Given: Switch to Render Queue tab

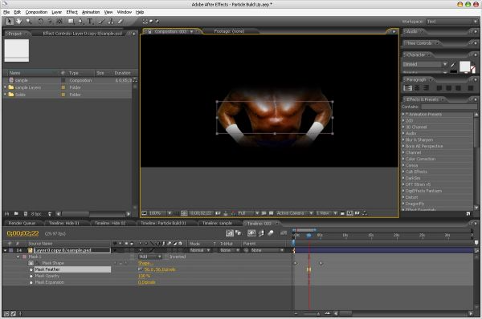Looking at the screenshot, I should pyautogui.click(x=22, y=224).
